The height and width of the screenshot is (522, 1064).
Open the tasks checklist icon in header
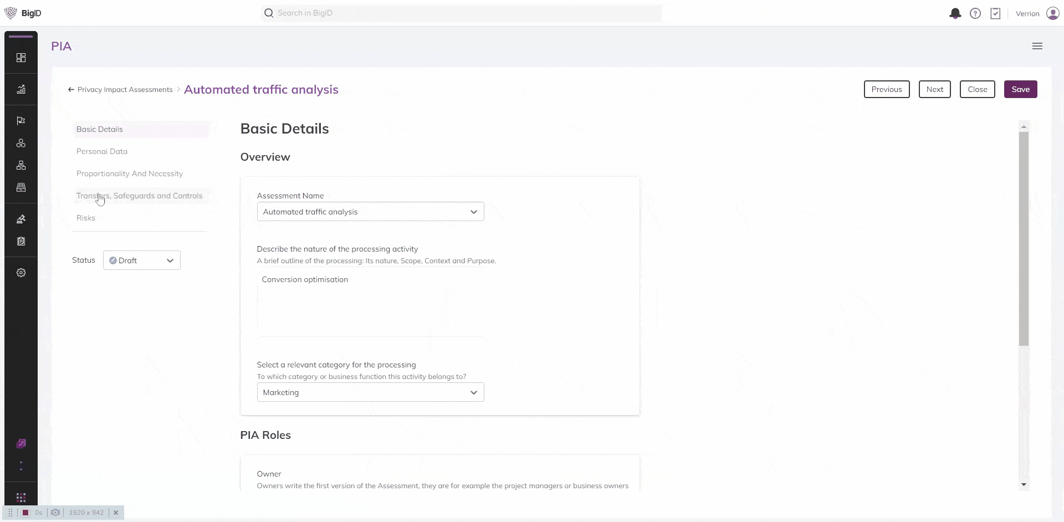[995, 13]
